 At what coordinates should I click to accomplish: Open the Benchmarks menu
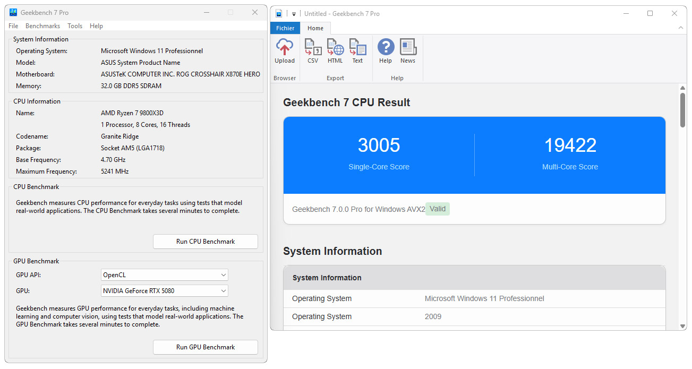click(42, 26)
